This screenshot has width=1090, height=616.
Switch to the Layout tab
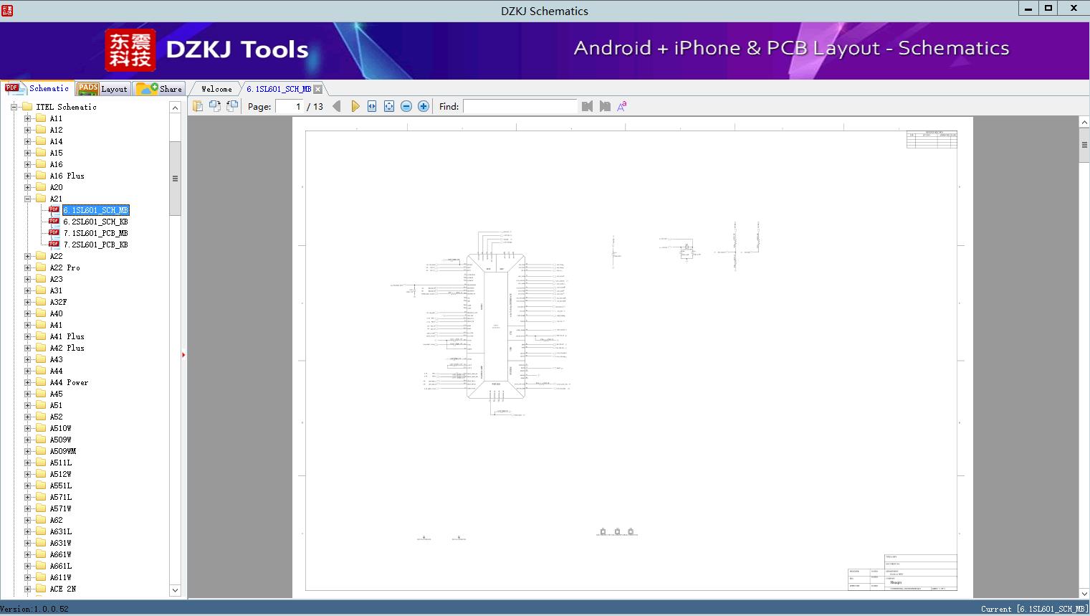click(102, 89)
